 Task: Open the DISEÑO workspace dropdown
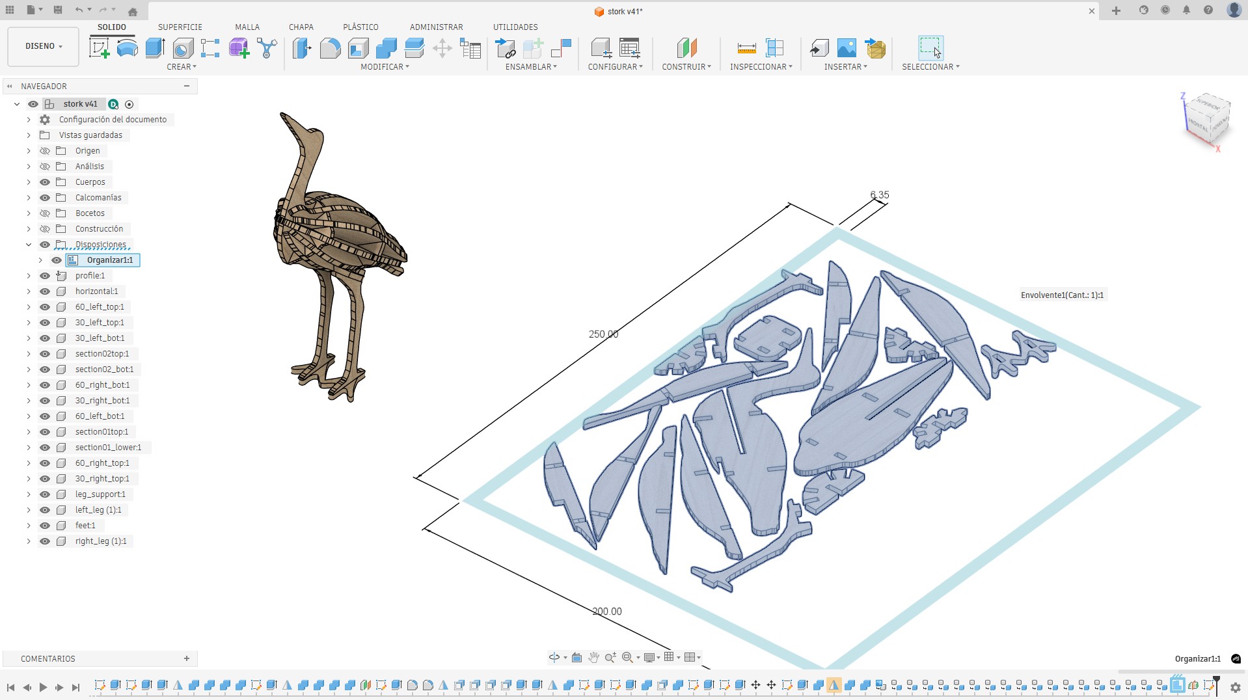[44, 46]
